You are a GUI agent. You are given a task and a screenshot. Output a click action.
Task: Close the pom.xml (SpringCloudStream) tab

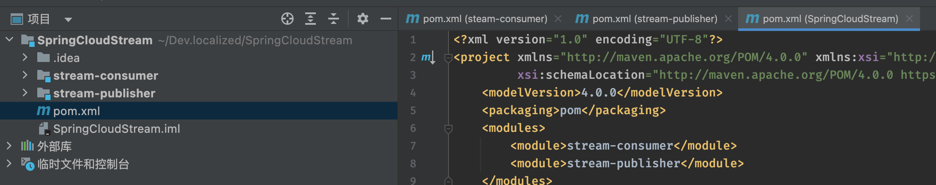pos(909,19)
